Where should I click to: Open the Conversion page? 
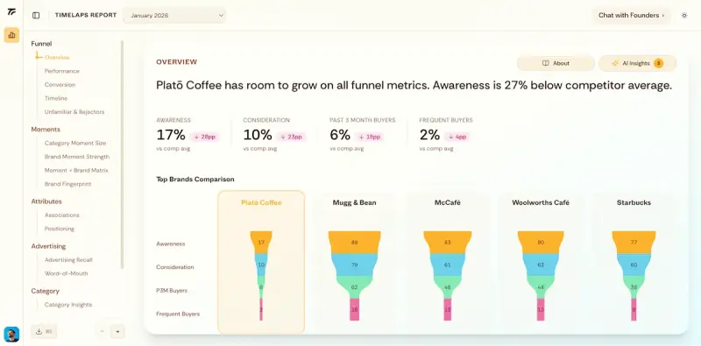click(x=60, y=84)
